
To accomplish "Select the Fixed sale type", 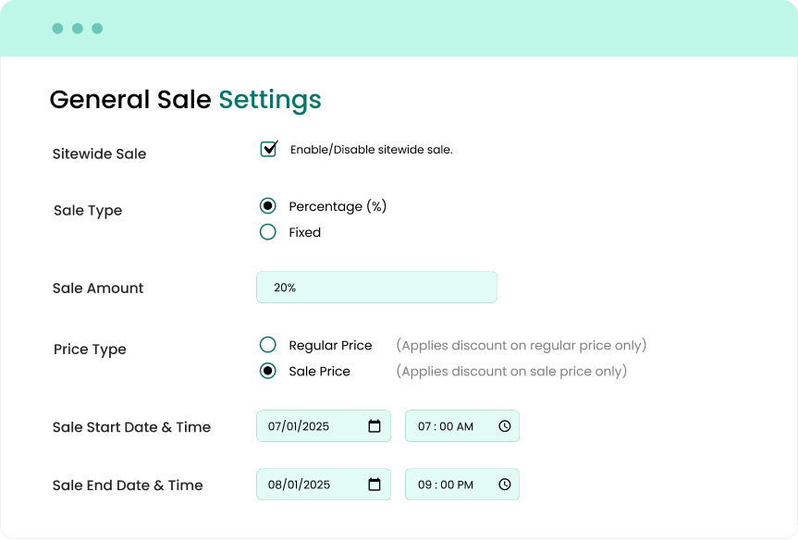I will (268, 232).
